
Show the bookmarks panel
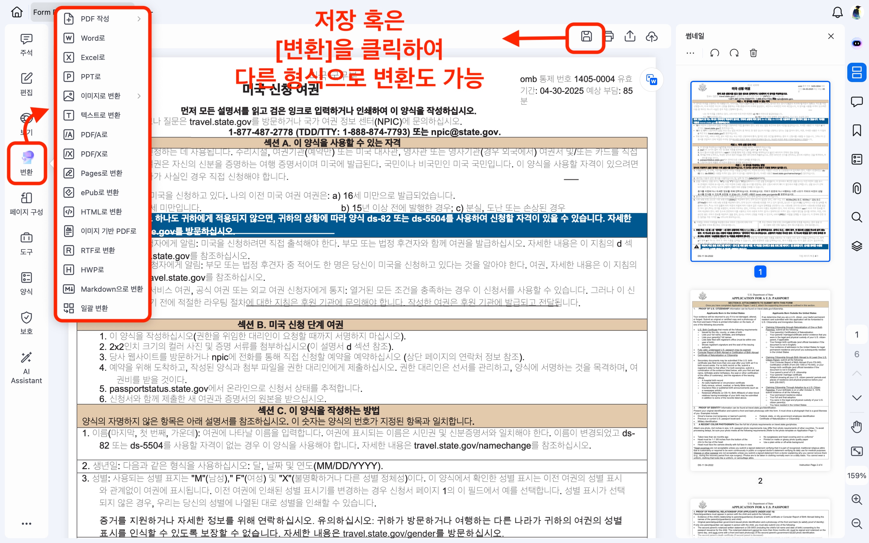pos(857,130)
